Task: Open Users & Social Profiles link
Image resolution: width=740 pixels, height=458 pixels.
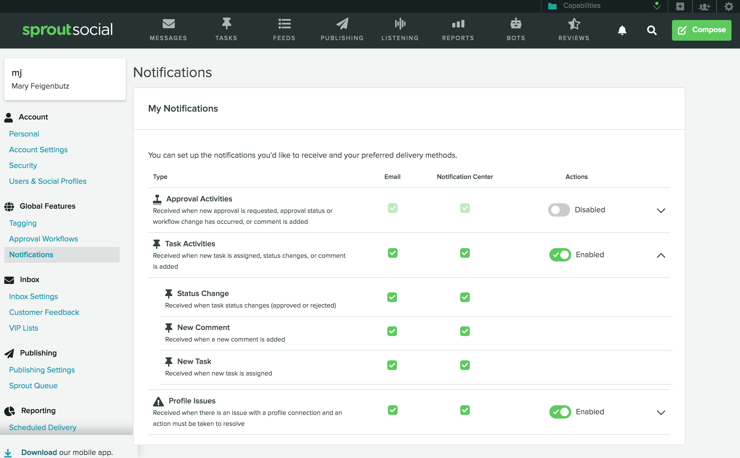Action: pyautogui.click(x=48, y=181)
